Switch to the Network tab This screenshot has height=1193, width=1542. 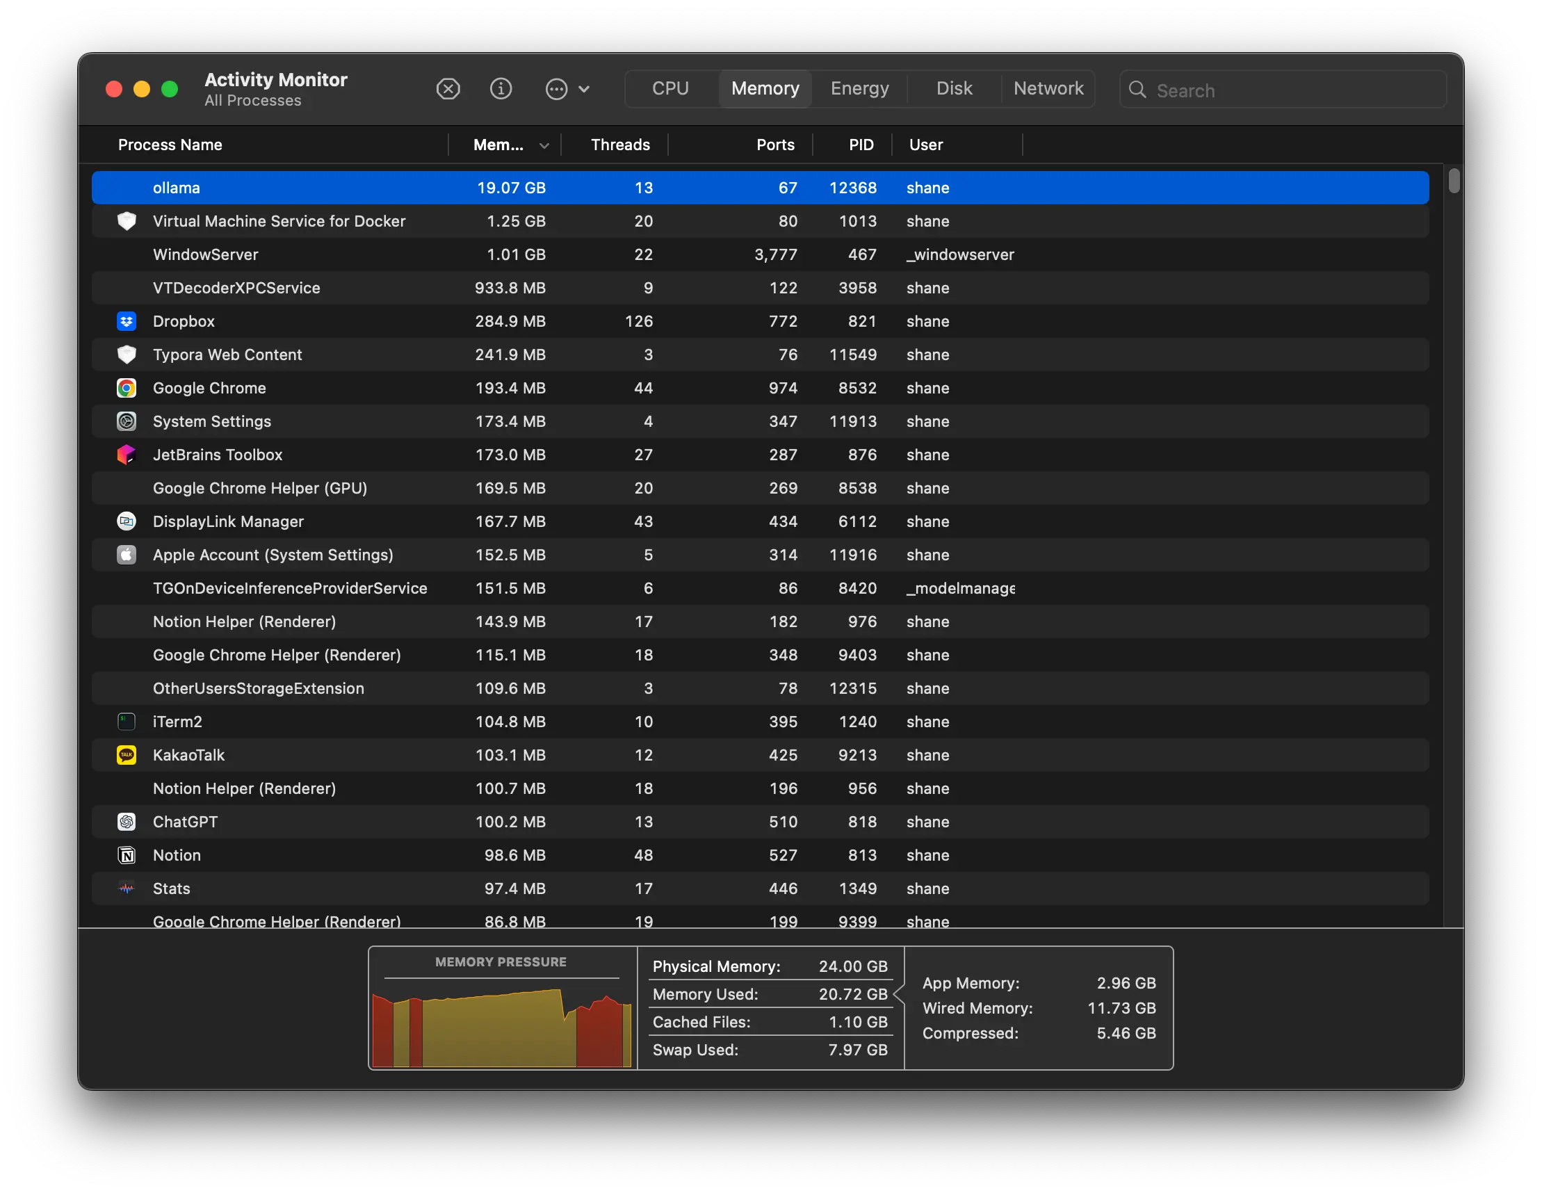(1048, 89)
